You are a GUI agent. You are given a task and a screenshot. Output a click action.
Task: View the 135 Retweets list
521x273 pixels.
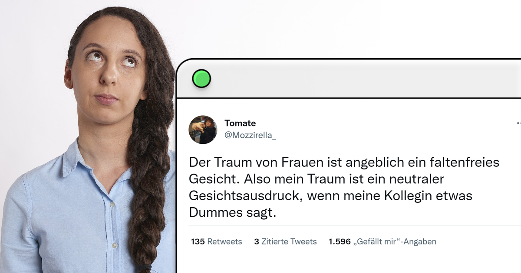click(x=216, y=242)
